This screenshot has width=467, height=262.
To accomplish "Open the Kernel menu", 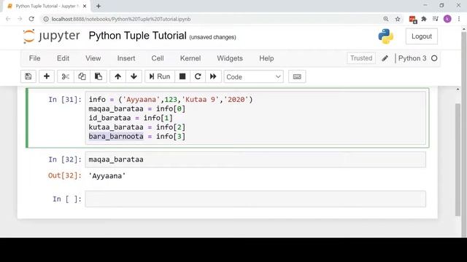I will click(190, 58).
